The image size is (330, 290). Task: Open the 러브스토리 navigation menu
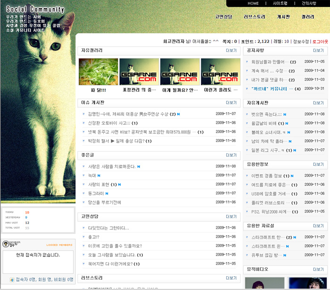[x=255, y=17]
